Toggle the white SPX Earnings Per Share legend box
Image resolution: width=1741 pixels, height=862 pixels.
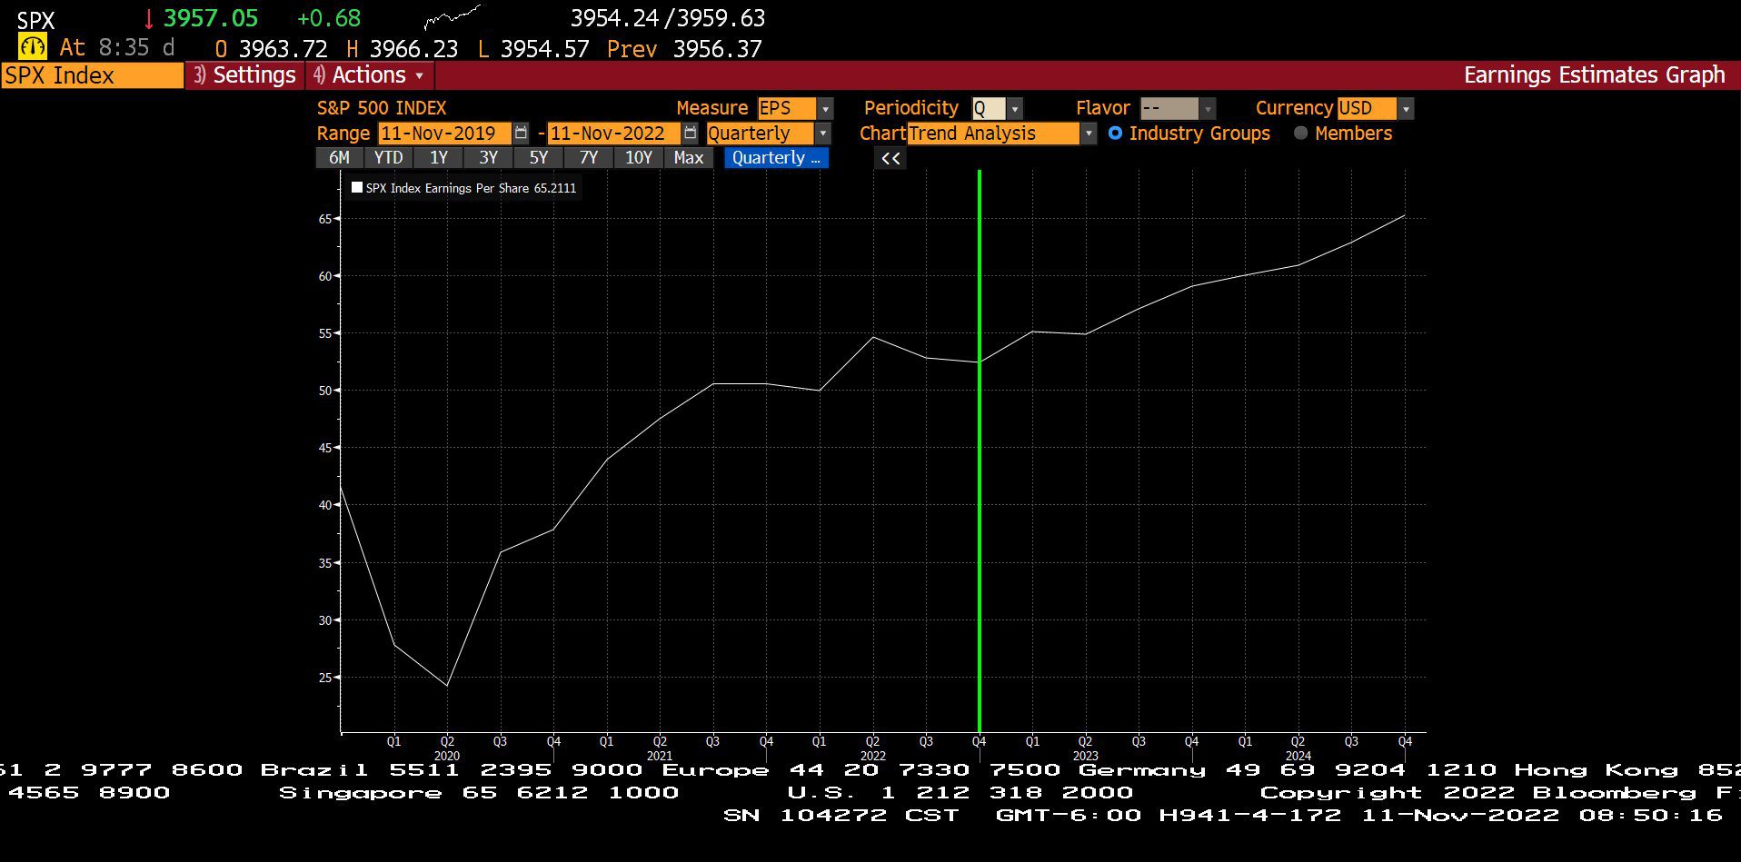357,188
